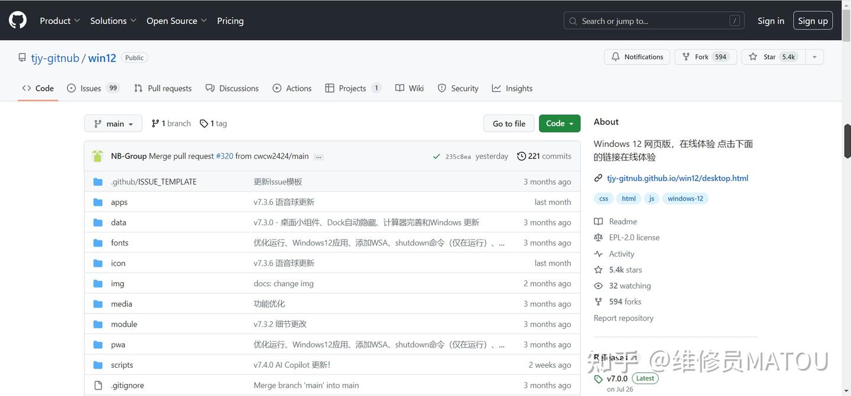Open the apps folder icon
Screen dimensions: 851x396
coord(98,202)
